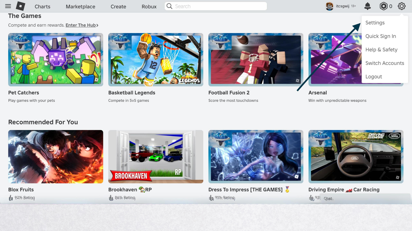Click the Blox Fruits thumbs-up rating icon
Screen dimensions: 412x231
coord(11,198)
